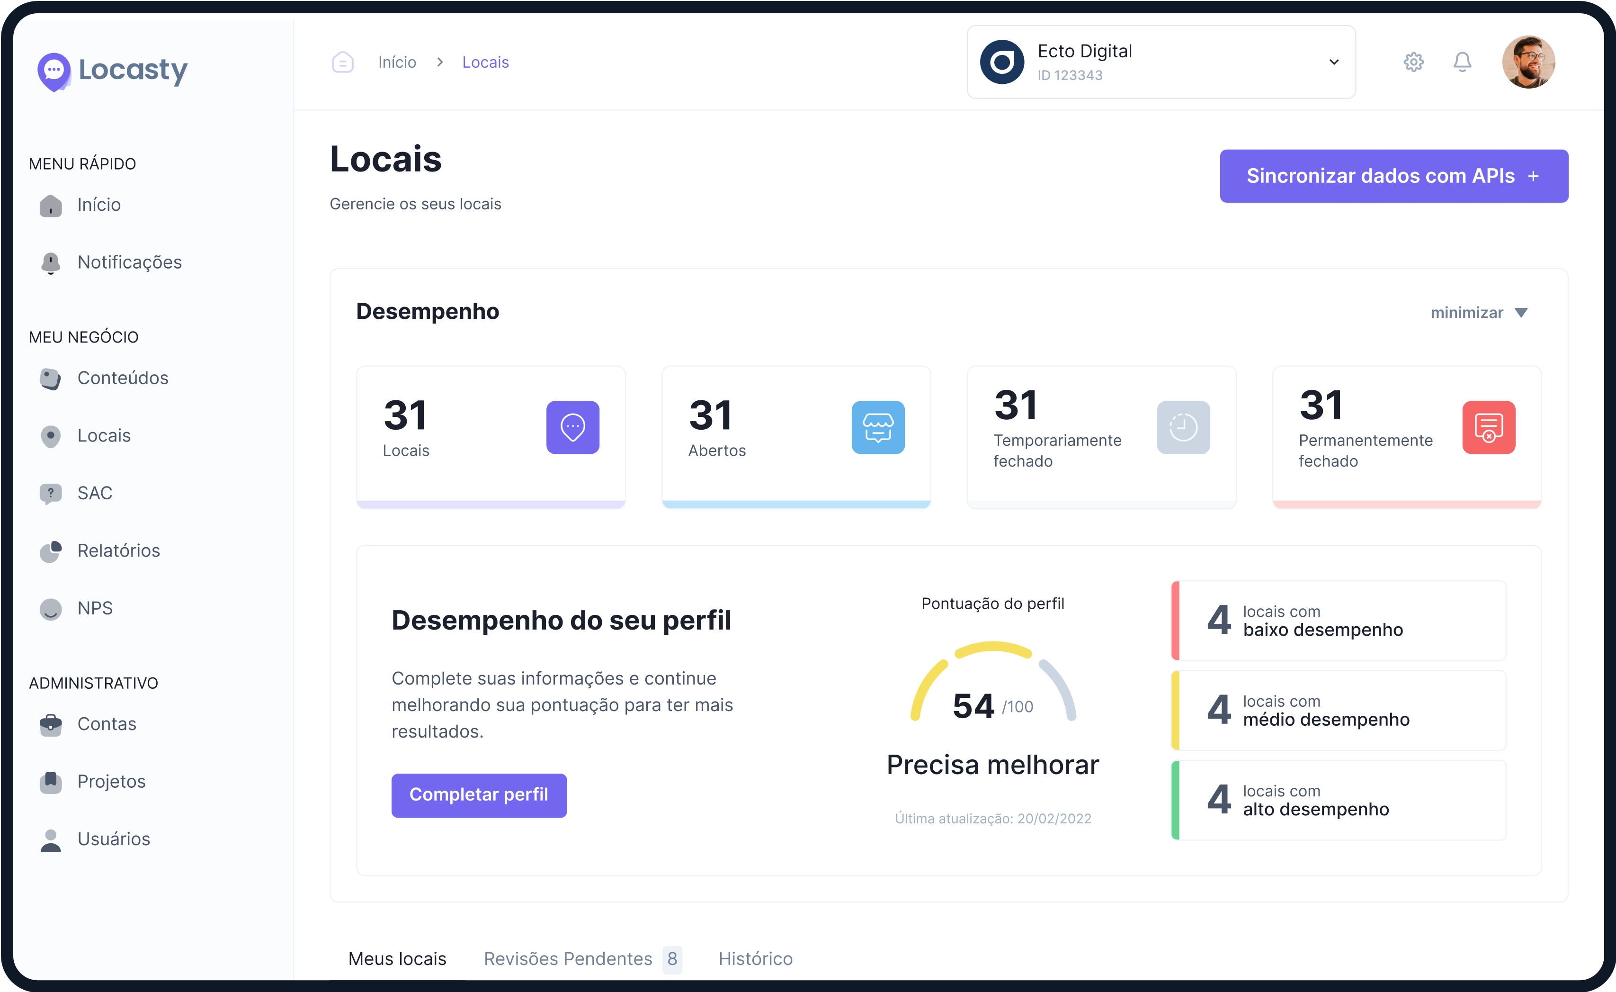
Task: Click Sincronizar dados com APIs button
Action: click(1393, 176)
